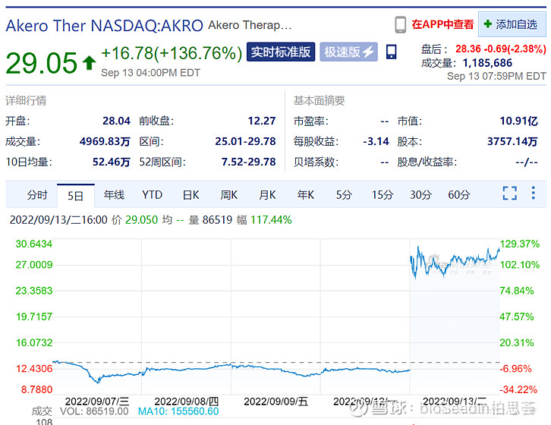
Task: Click the 前收盘 value 12.27
Action: pos(262,121)
